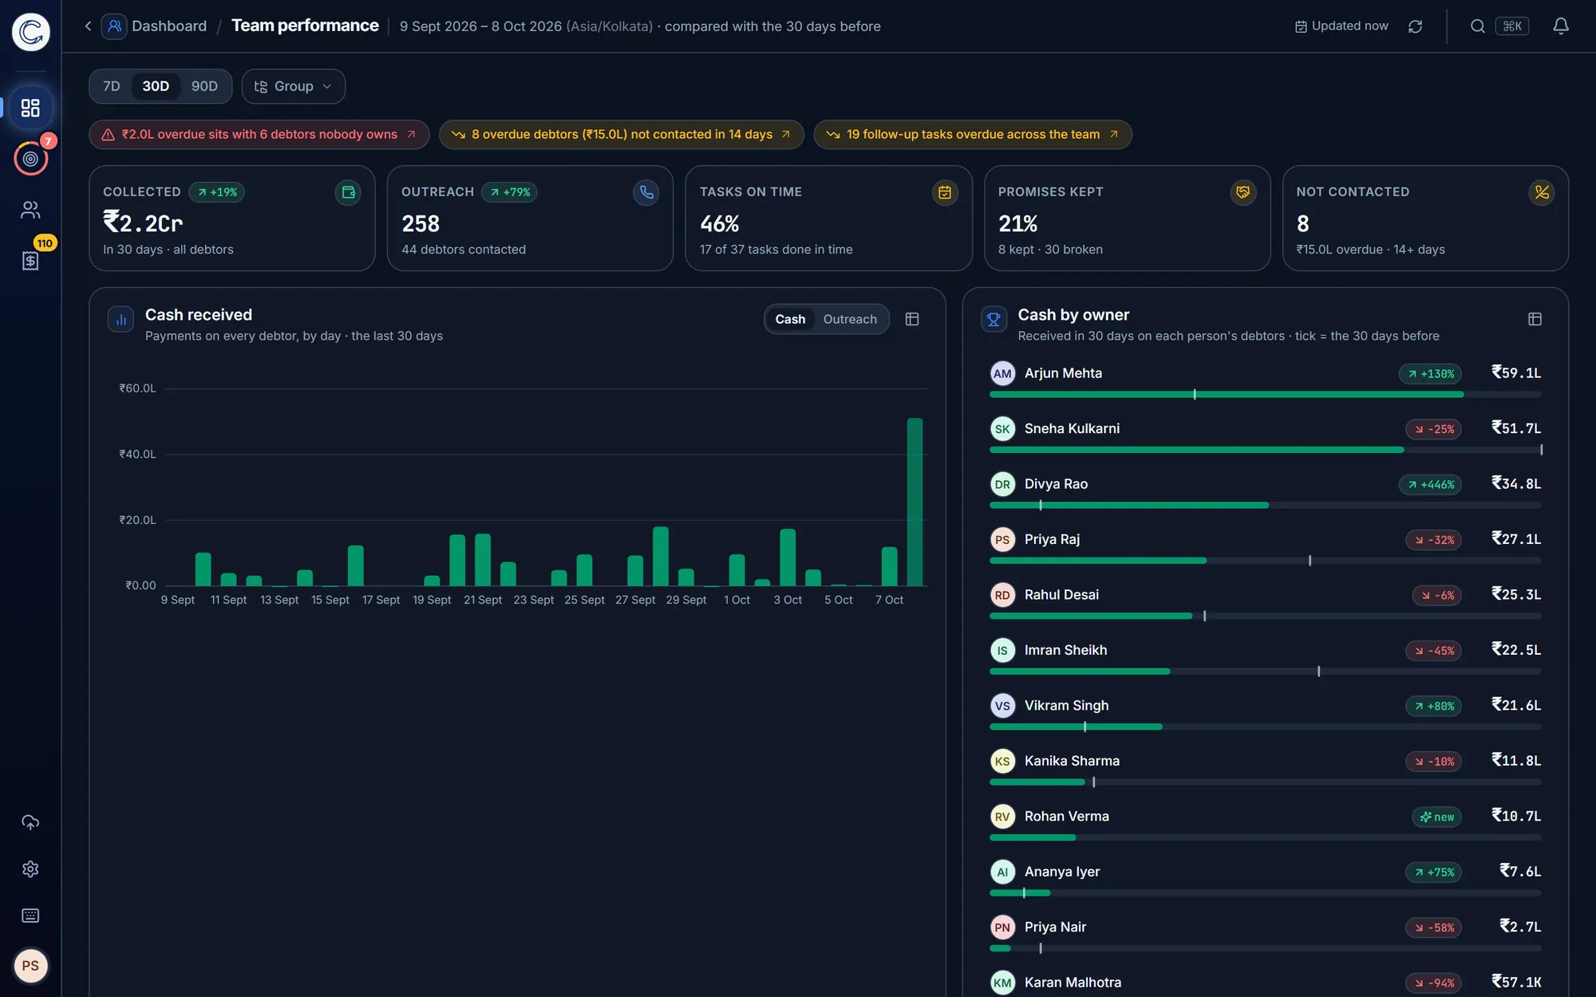Image resolution: width=1596 pixels, height=997 pixels.
Task: Select Imran Sheikh in owner list
Action: pyautogui.click(x=1265, y=656)
